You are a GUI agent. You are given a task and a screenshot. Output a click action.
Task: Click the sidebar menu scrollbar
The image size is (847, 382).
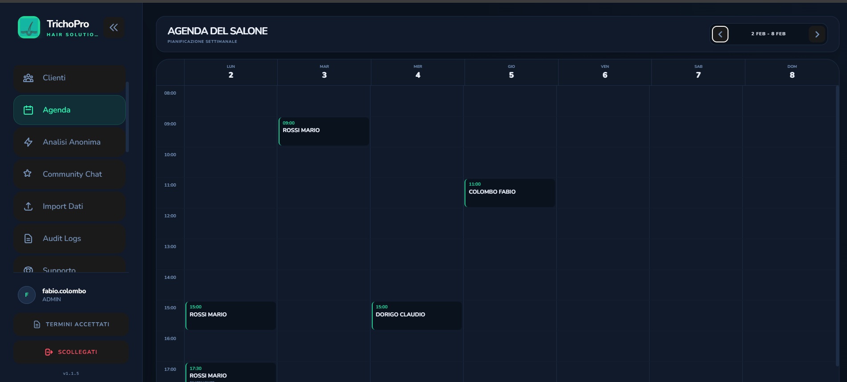[x=127, y=117]
